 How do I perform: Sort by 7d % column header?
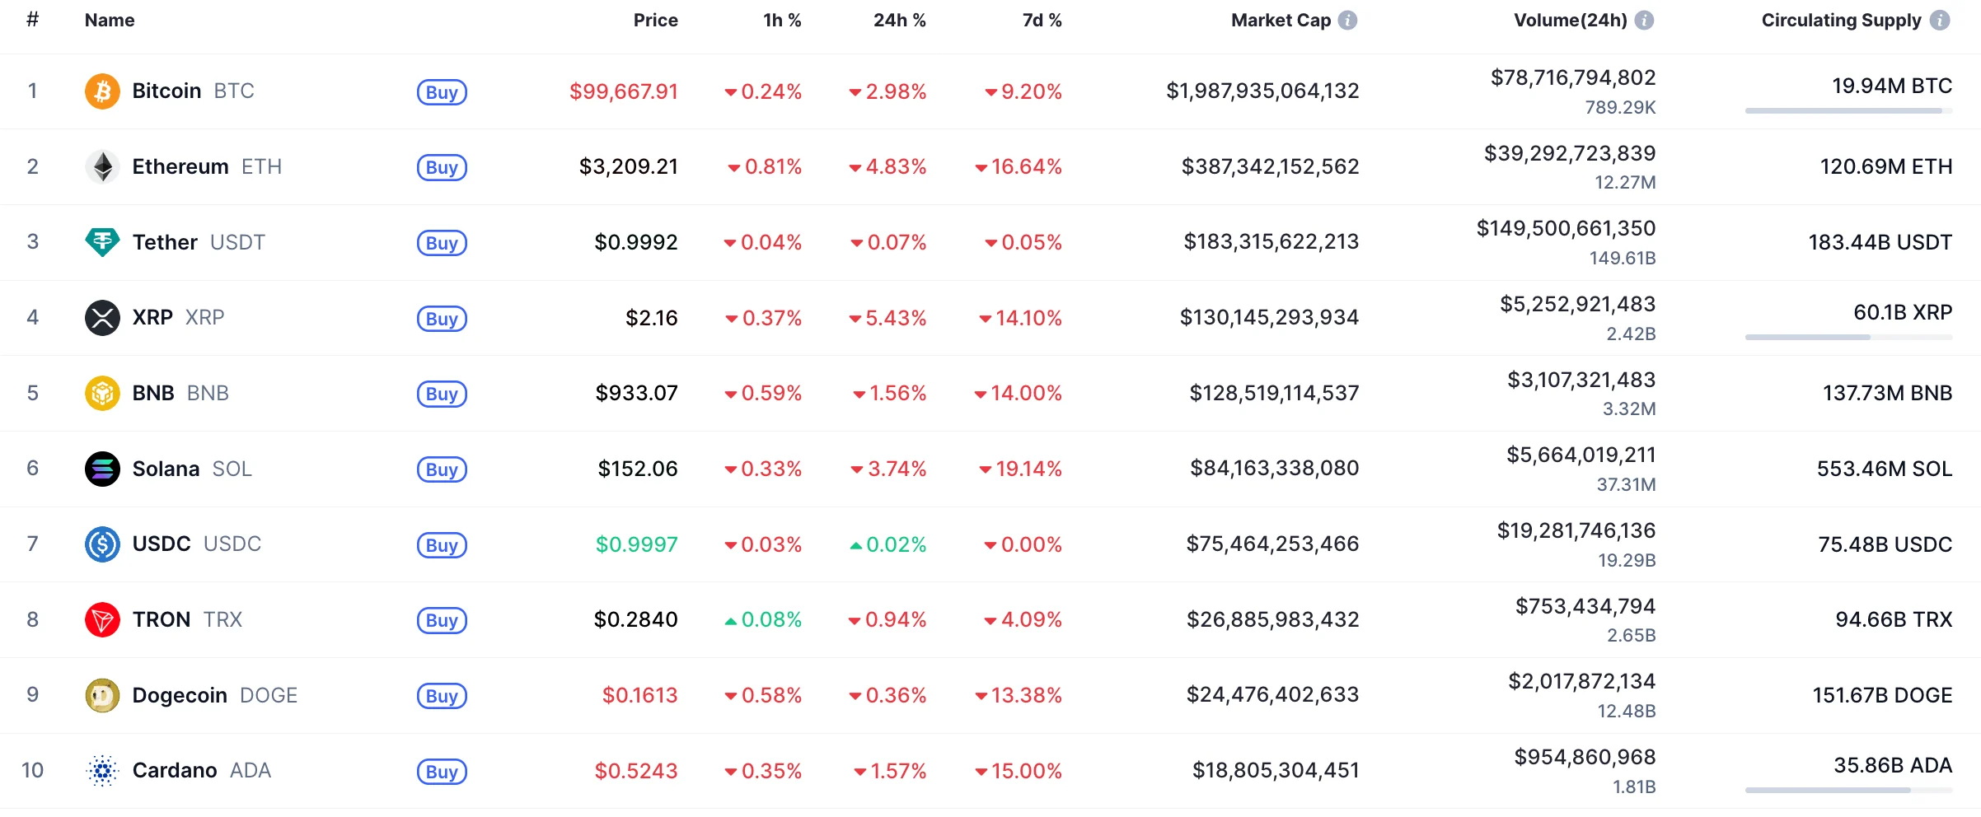pos(1042,21)
